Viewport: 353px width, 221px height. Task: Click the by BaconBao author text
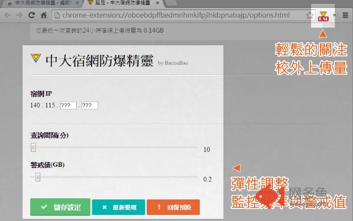(173, 63)
